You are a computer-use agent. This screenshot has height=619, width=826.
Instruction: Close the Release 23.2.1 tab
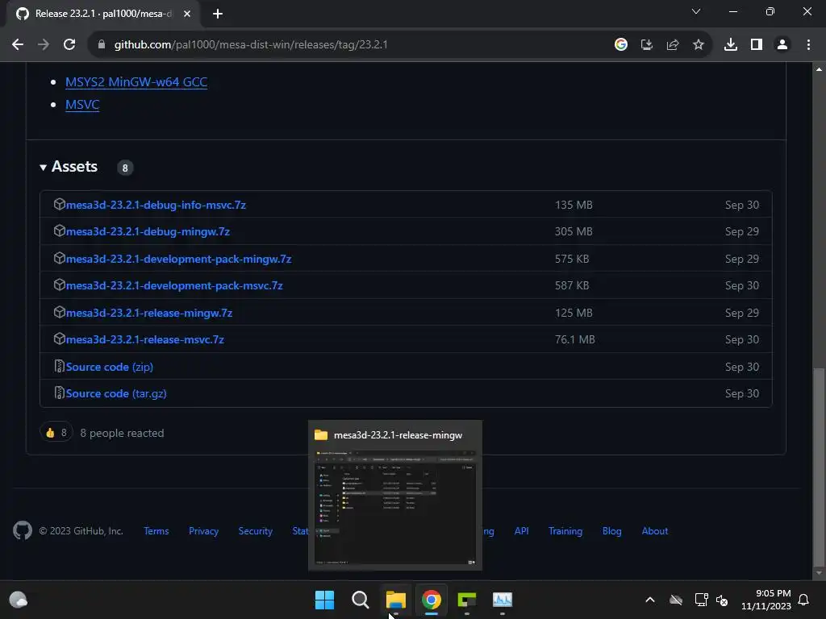pyautogui.click(x=187, y=14)
